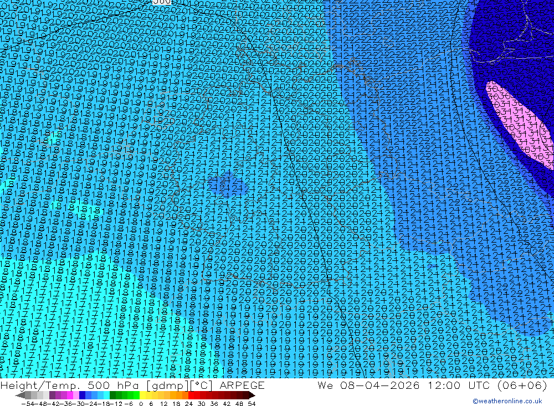Click the '-54' label on legend scale
The height and width of the screenshot is (406, 554).
(28, 404)
